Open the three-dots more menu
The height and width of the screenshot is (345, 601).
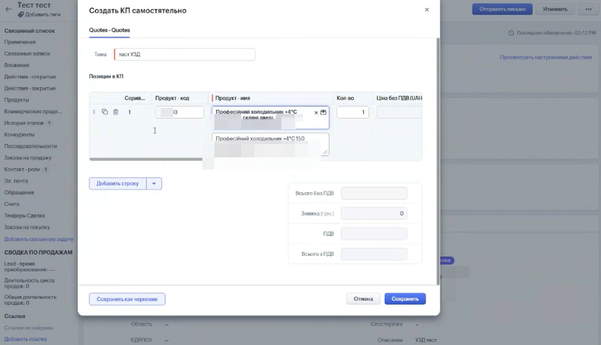(588, 9)
